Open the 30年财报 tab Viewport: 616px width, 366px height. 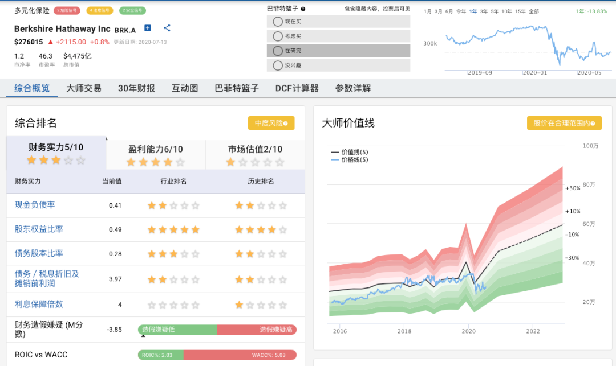136,88
